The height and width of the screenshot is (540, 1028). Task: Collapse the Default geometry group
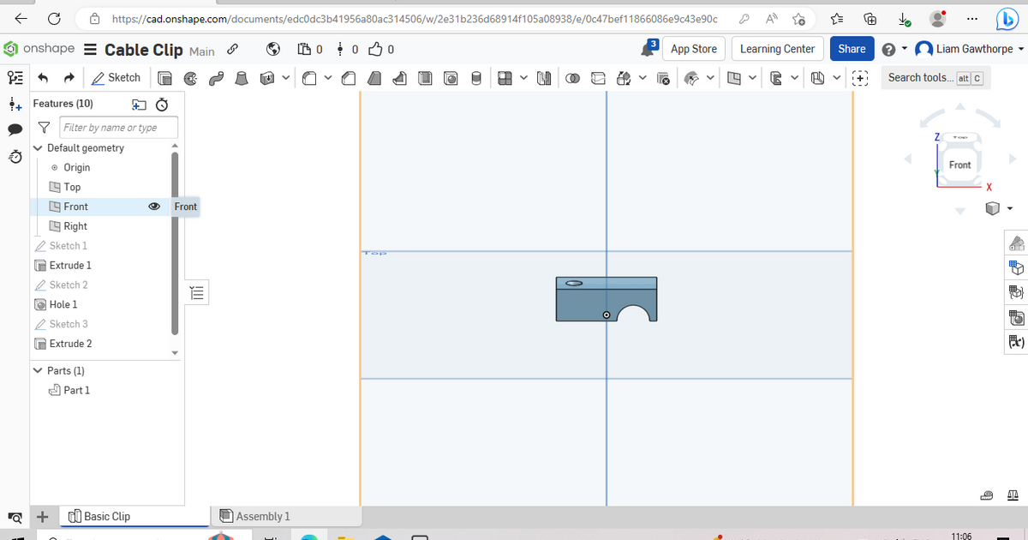coord(38,147)
